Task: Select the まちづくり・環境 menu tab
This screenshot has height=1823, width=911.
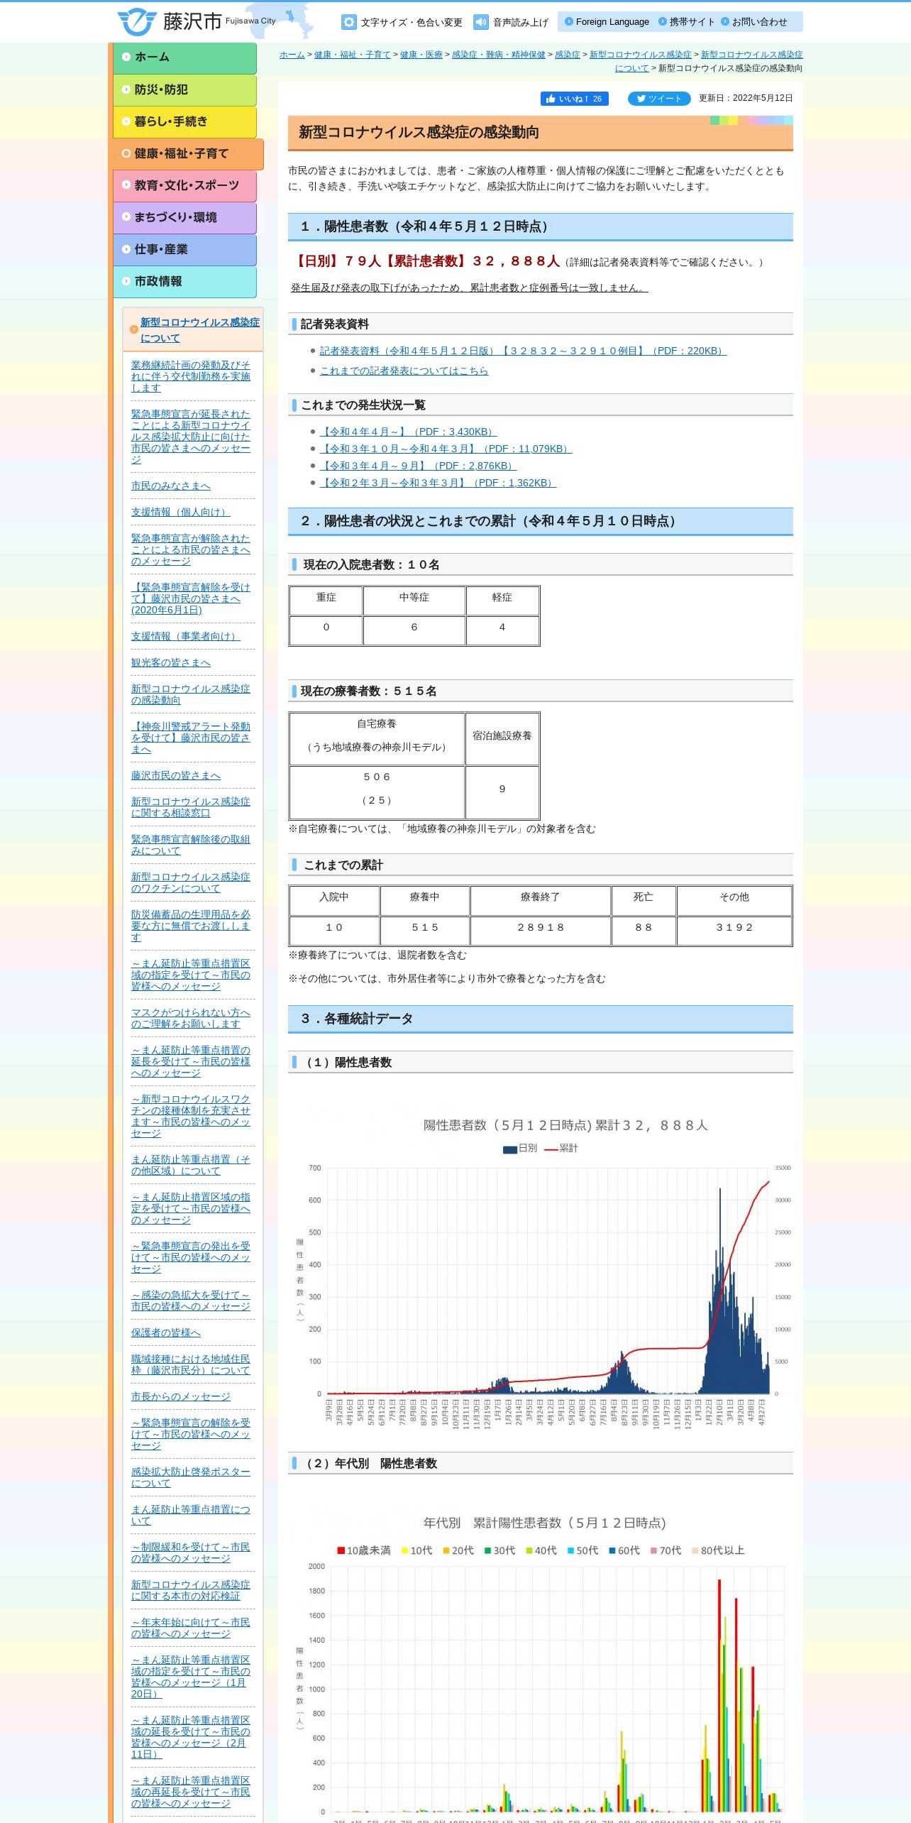Action: [x=184, y=217]
